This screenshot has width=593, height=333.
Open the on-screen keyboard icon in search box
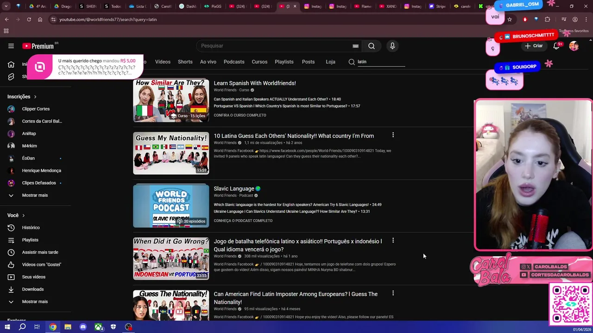coord(355,46)
